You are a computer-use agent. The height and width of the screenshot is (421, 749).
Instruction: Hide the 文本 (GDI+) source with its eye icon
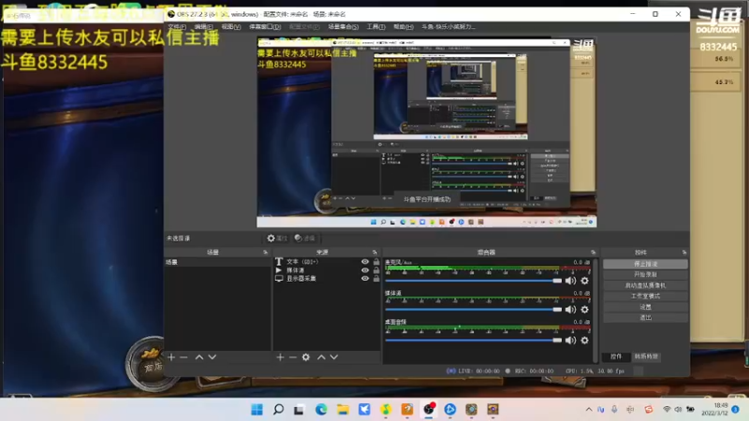[365, 262]
